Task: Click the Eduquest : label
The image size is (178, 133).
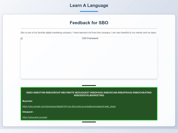Action: pos(28,112)
